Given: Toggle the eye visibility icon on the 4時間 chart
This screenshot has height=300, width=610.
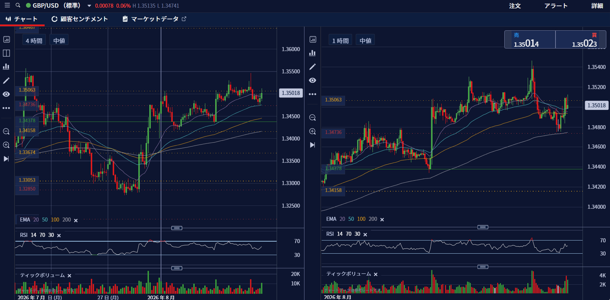Looking at the screenshot, I should pos(6,94).
